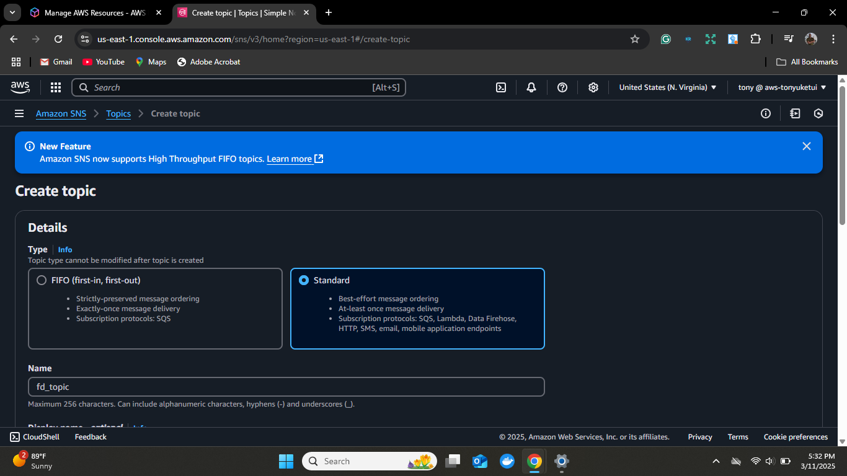Open the Privacy link
This screenshot has width=847, height=476.
click(700, 437)
